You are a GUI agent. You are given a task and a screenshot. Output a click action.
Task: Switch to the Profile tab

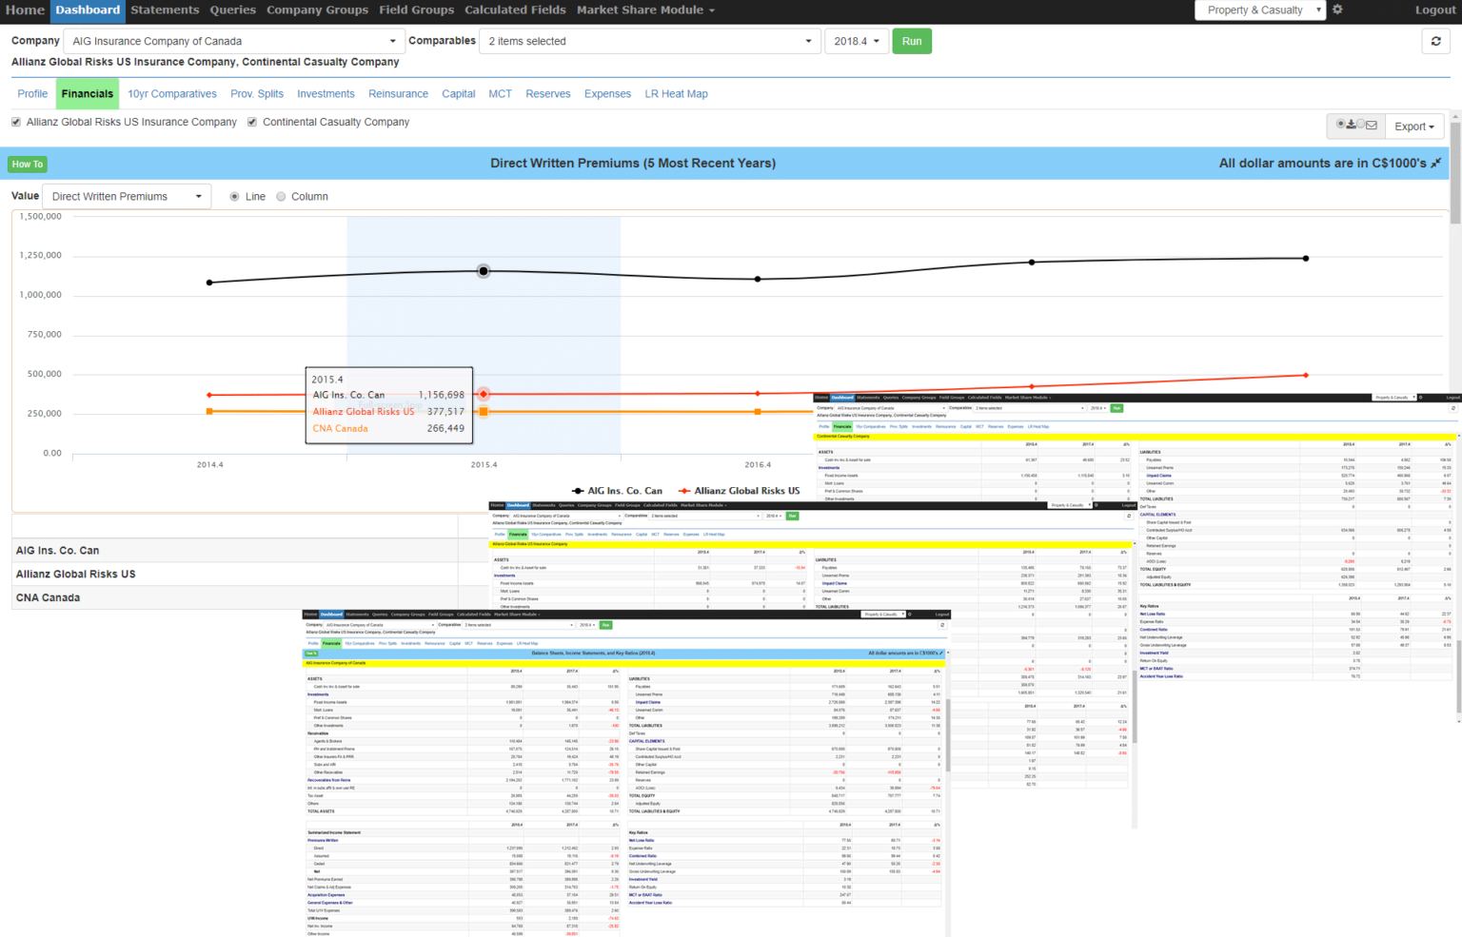pyautogui.click(x=32, y=93)
